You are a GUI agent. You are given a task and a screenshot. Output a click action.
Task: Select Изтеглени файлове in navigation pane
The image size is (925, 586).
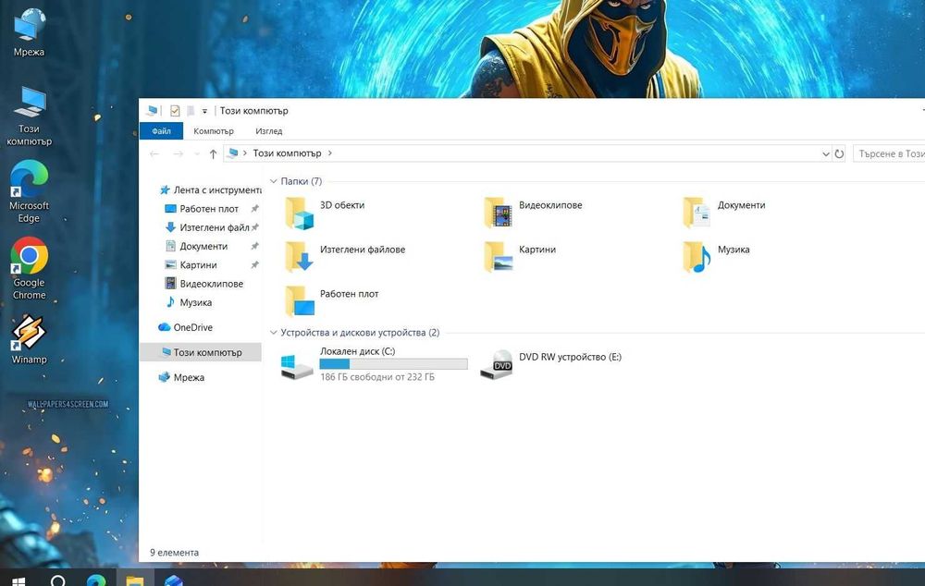(207, 227)
